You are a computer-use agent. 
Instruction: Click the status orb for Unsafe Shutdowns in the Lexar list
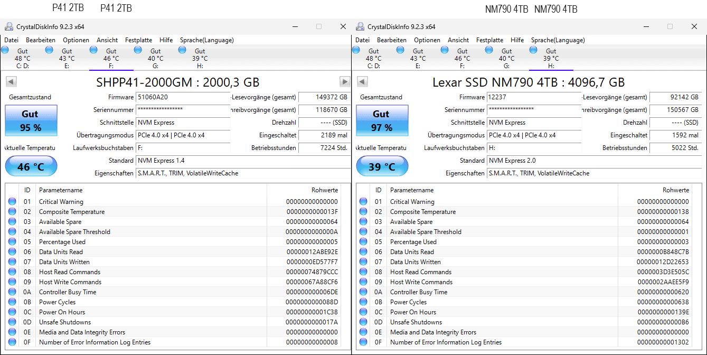point(363,322)
